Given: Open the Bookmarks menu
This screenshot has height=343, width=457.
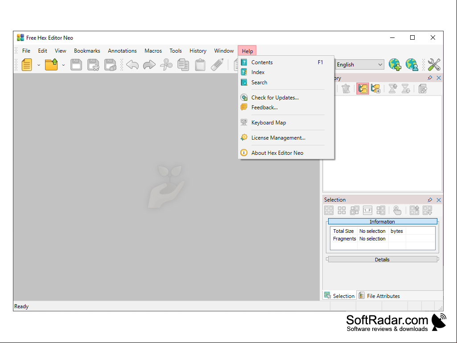Looking at the screenshot, I should (87, 51).
